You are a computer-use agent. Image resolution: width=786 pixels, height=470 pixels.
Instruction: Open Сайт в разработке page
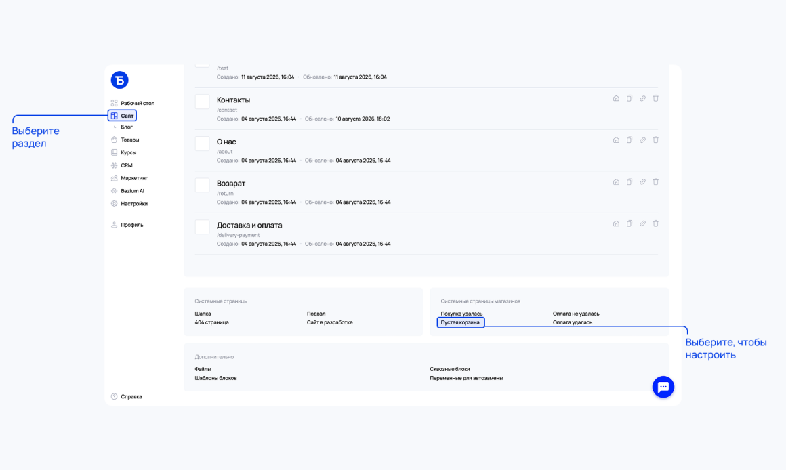(x=330, y=322)
